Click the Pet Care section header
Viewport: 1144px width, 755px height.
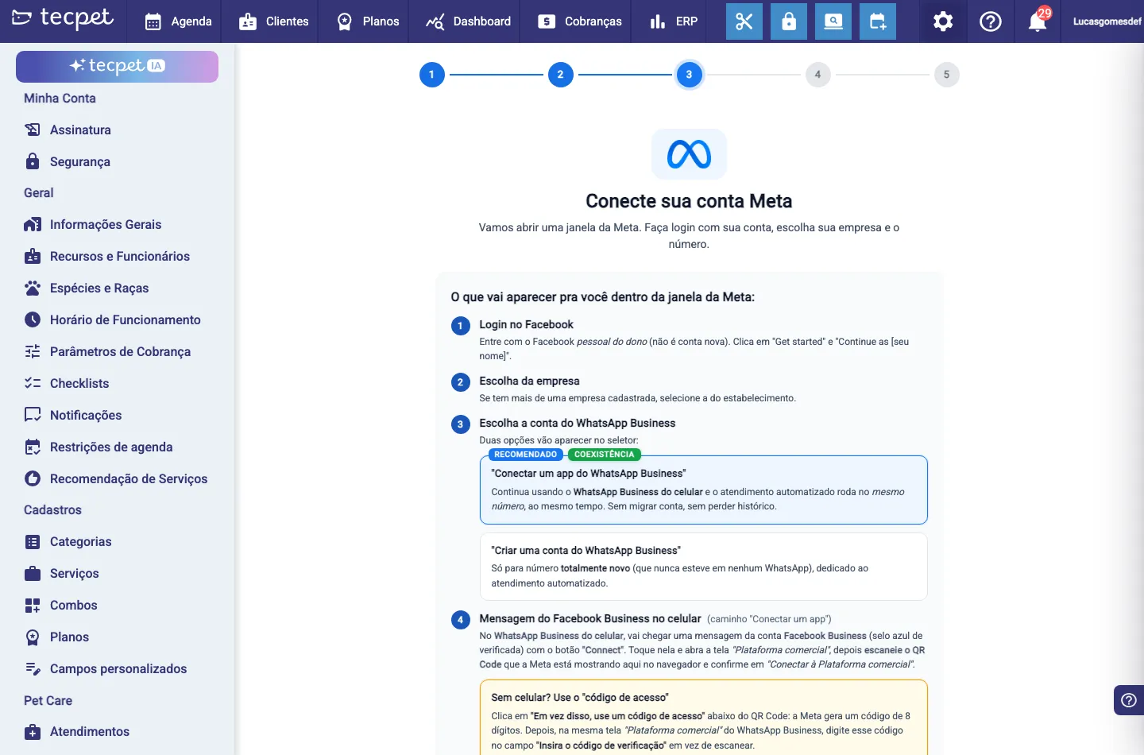point(48,701)
